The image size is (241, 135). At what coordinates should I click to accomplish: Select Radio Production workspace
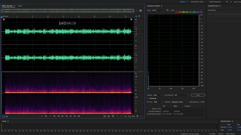tap(215, 1)
